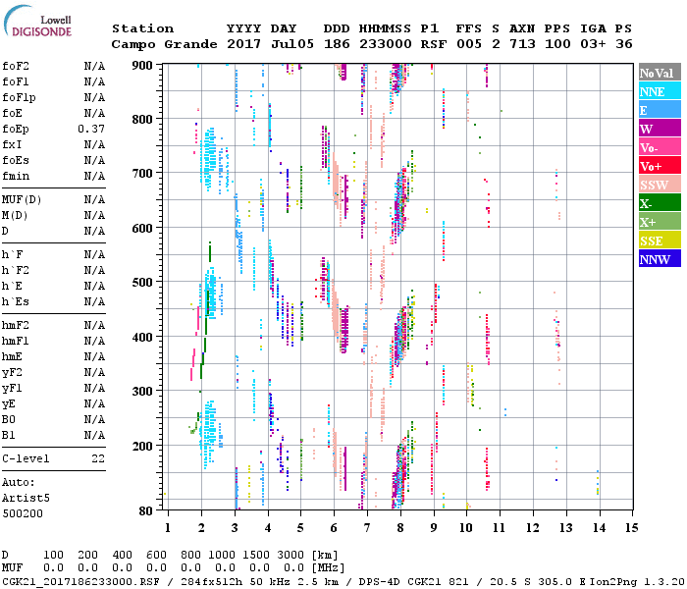
Task: Click the SSW legend entry
Action: coord(659,185)
